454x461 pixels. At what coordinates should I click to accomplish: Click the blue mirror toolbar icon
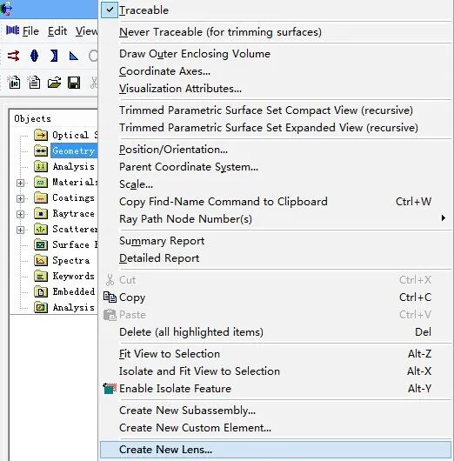point(54,56)
